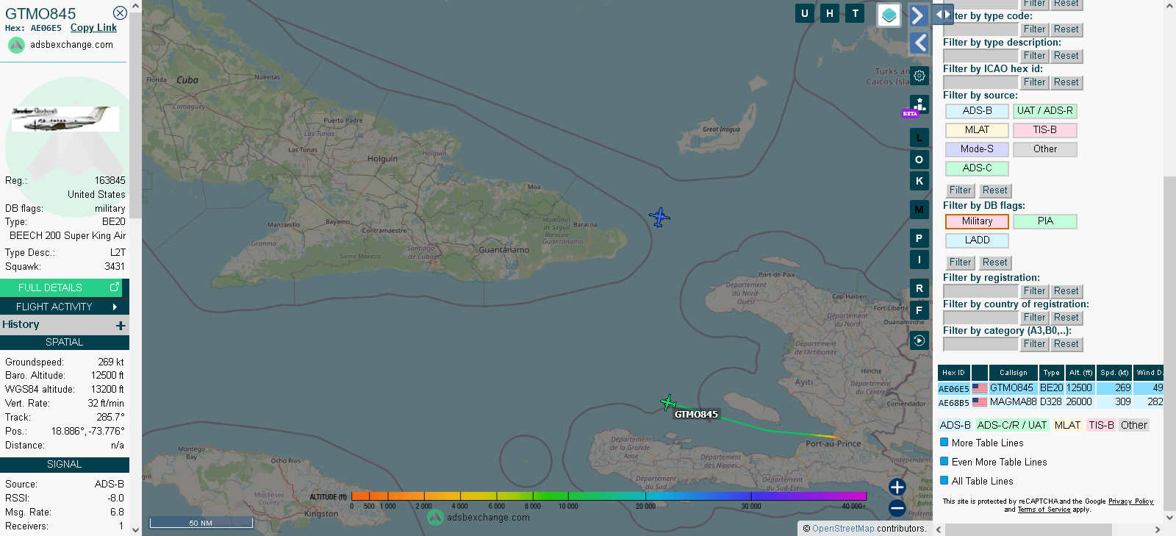
Task: Sort table by Type column header
Action: (1051, 373)
